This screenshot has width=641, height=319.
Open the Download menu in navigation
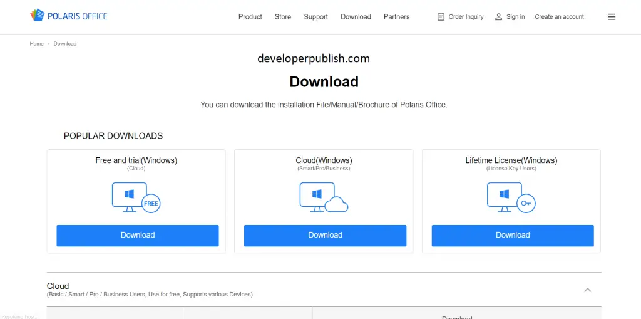coord(356,17)
